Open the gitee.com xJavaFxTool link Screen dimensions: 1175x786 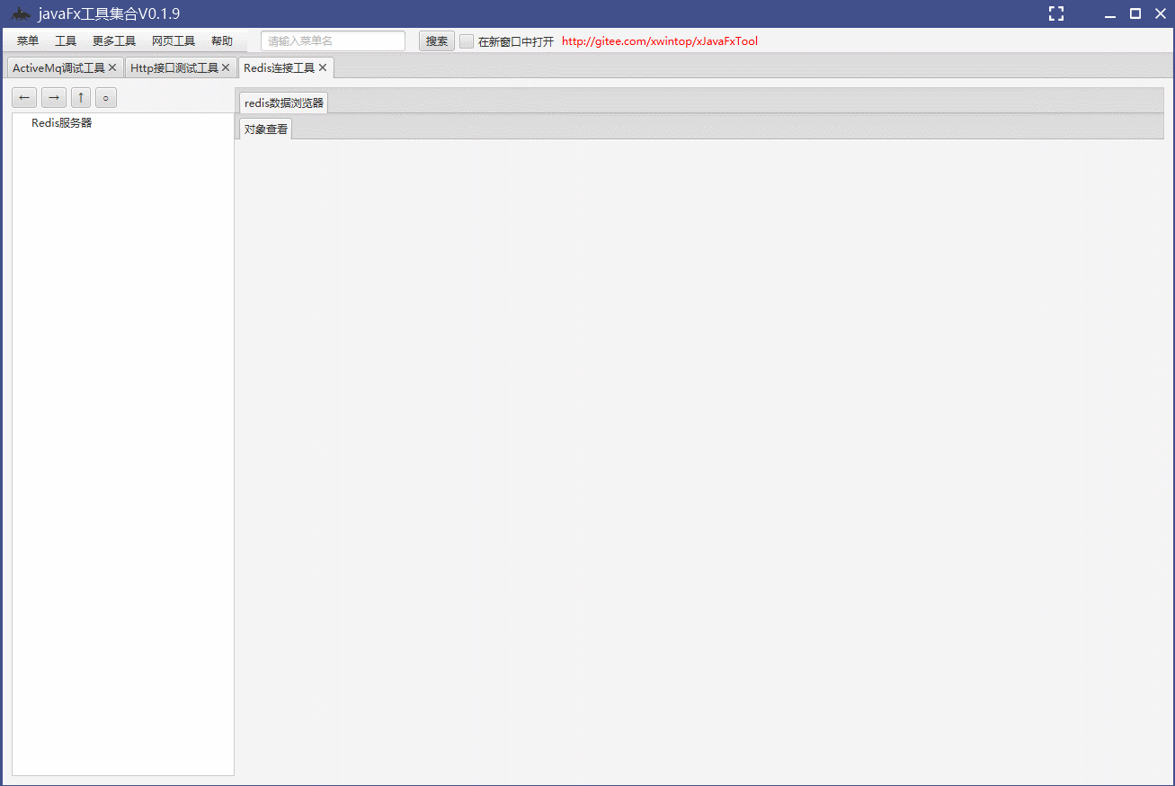pos(659,40)
